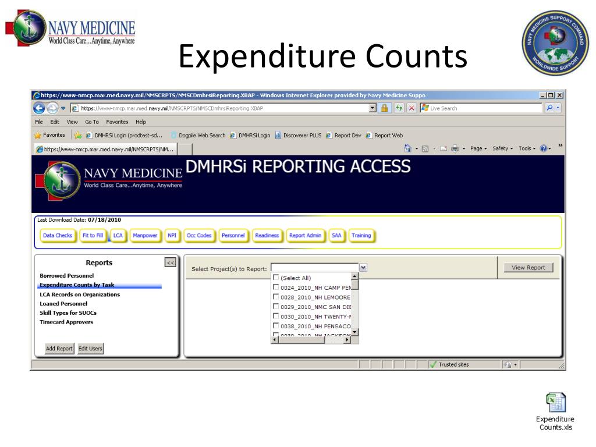Open the recent pages dropdown arrow
The width and height of the screenshot is (596, 447).
[x=63, y=108]
